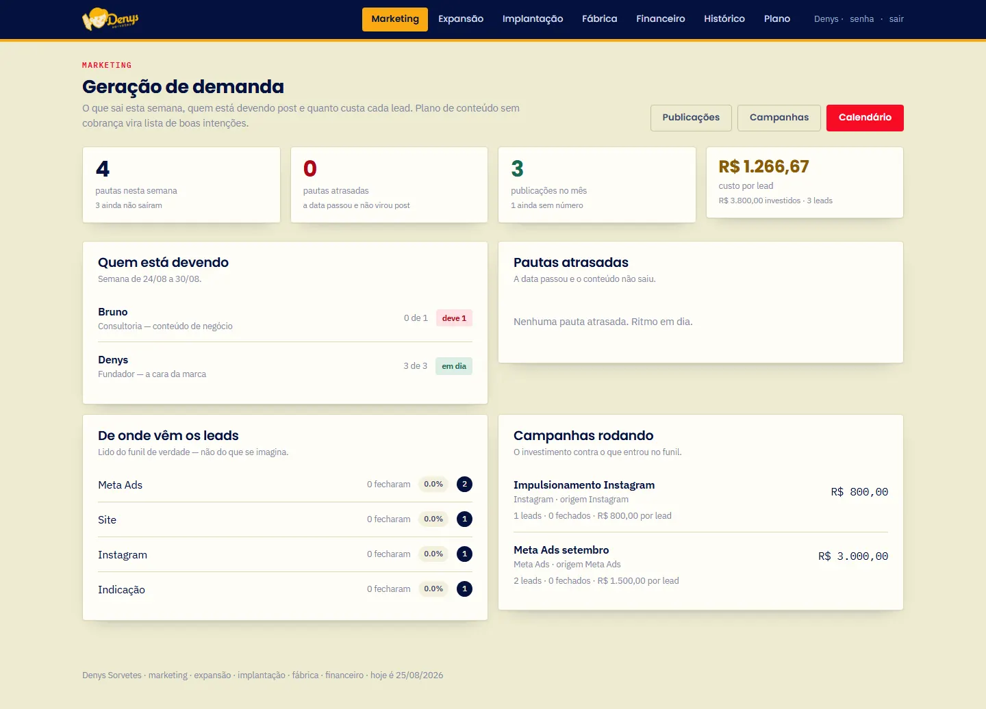
Task: Select Bruno in Quem está devendo
Action: pos(113,312)
